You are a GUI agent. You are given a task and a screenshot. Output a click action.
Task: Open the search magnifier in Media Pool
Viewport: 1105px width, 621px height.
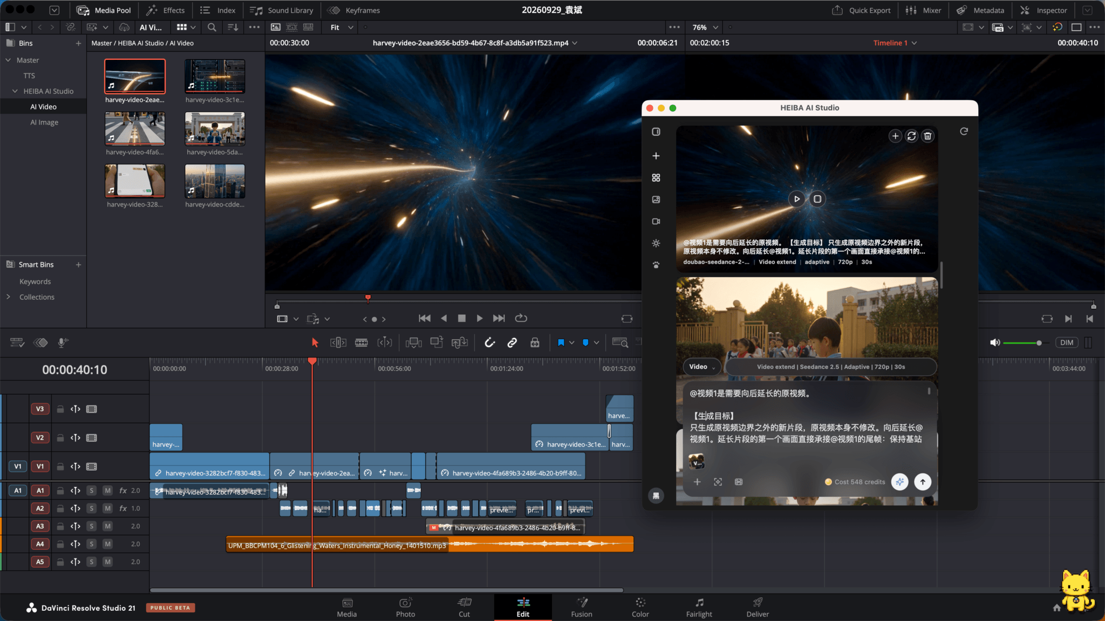[212, 27]
